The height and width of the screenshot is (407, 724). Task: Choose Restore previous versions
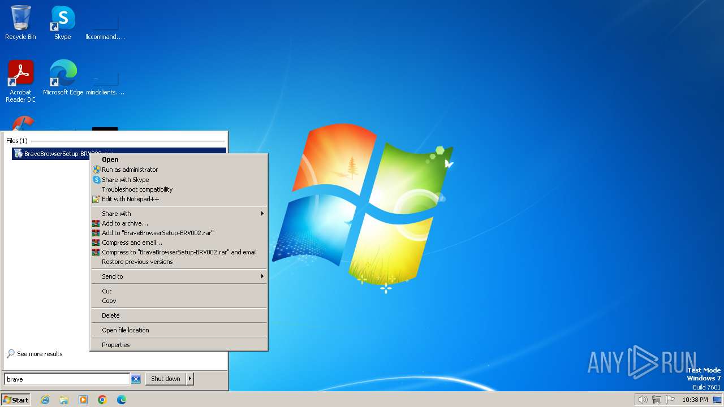(179, 262)
